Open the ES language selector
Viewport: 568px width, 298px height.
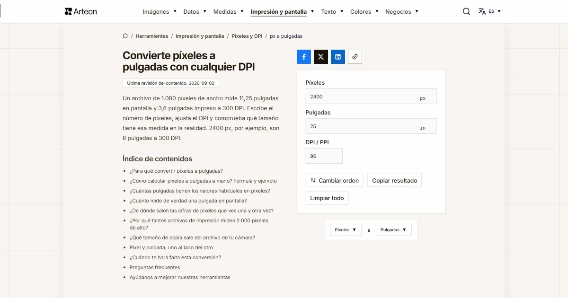click(489, 11)
